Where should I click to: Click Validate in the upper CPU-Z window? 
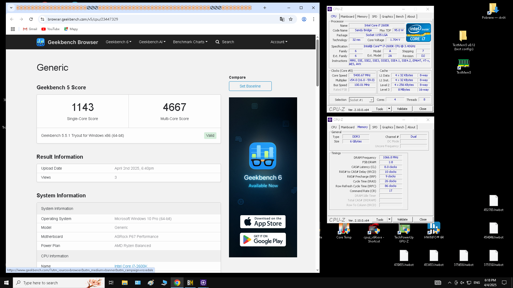point(402,109)
